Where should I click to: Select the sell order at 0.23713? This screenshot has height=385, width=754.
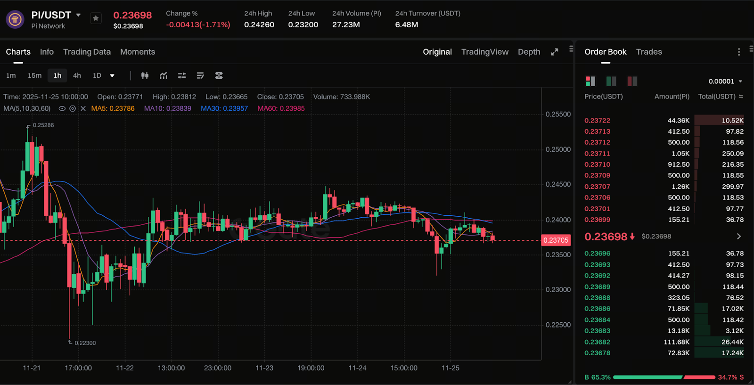point(664,131)
